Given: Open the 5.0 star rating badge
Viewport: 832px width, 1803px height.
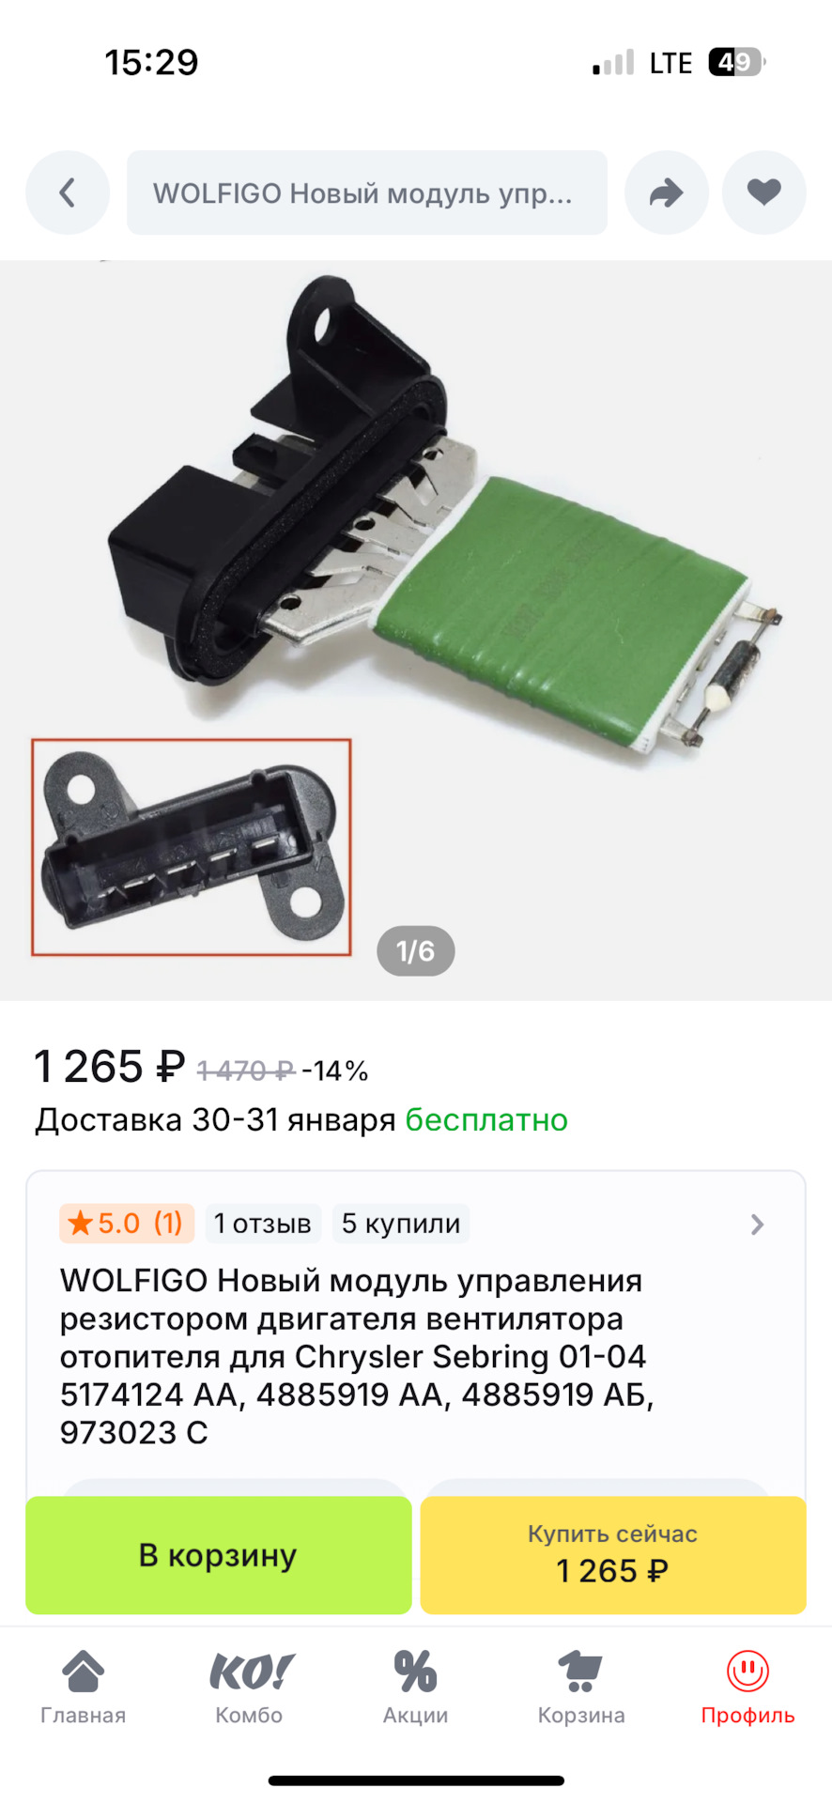Looking at the screenshot, I should coord(127,1224).
